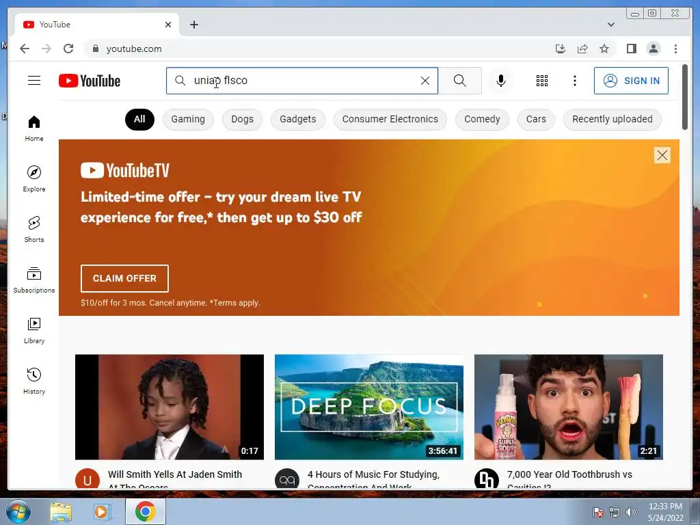
Task: Click the YouTube logo
Action: (90, 81)
